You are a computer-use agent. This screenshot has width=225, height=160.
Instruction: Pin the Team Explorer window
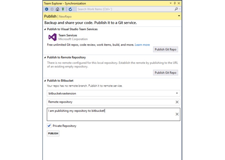click(x=174, y=3)
